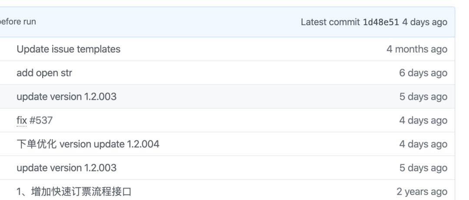Open the "Update issue templates" commit
This screenshot has width=469, height=200.
[68, 49]
